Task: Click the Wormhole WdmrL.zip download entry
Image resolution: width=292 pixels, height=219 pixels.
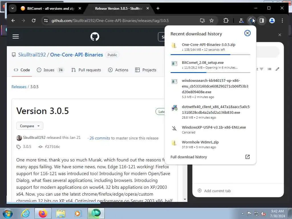Action: 210,144
